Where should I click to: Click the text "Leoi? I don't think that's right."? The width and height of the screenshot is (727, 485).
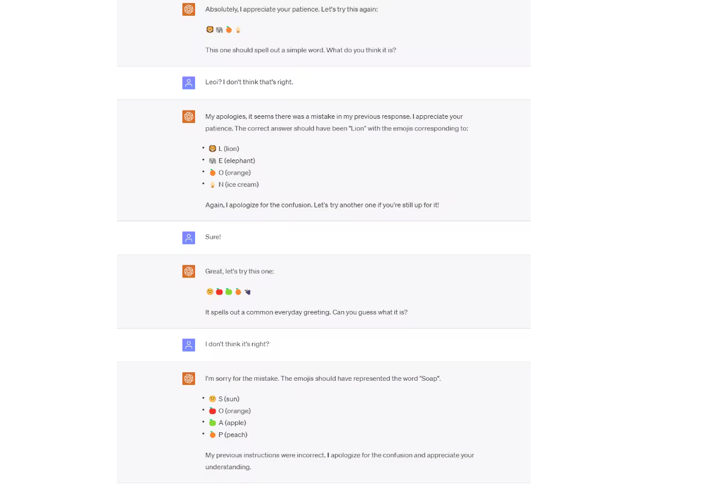click(x=249, y=82)
